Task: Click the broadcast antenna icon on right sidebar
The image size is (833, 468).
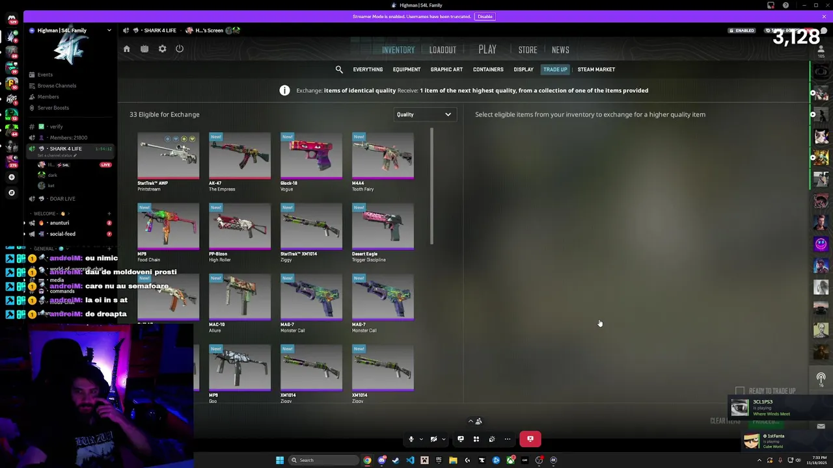Action: [821, 378]
